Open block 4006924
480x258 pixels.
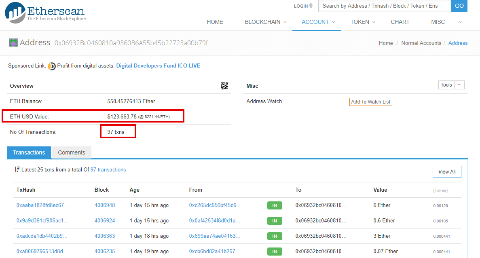click(x=105, y=221)
